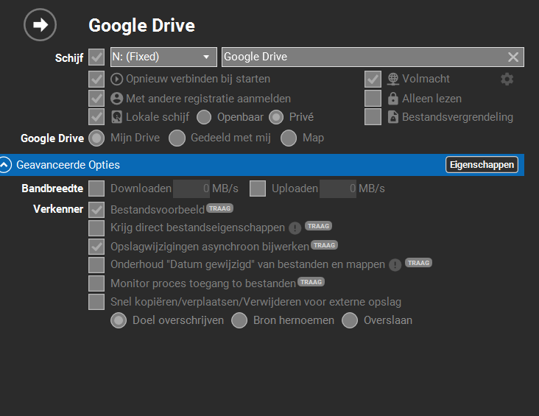
Task: Click TRAAG badge beside Krijg direct bestandseigenschappen
Action: (x=318, y=226)
